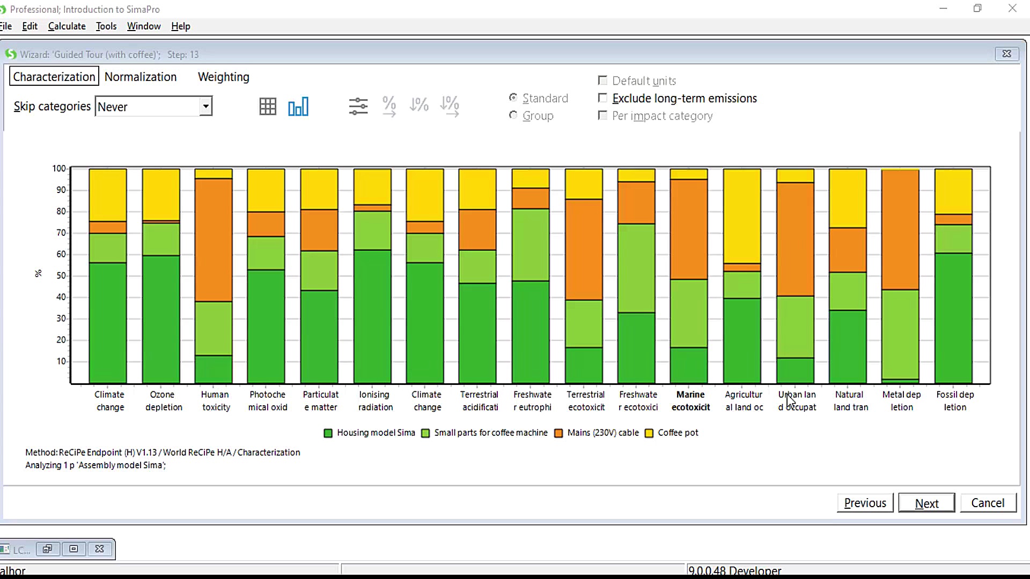Click the Previous button
This screenshot has height=579, width=1030.
point(865,503)
